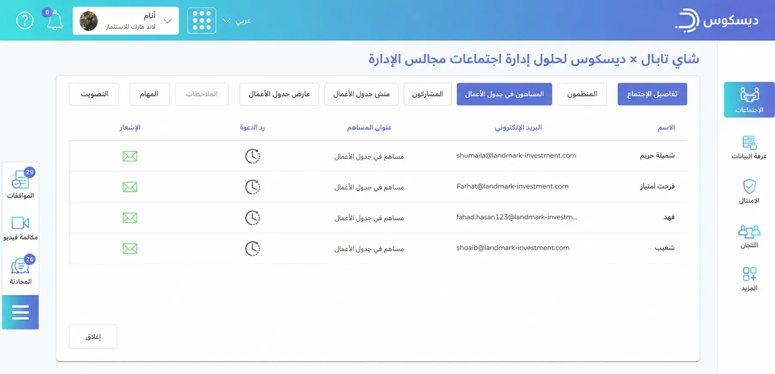
Task: Click pending clock icon in فهد row
Action: click(x=252, y=218)
